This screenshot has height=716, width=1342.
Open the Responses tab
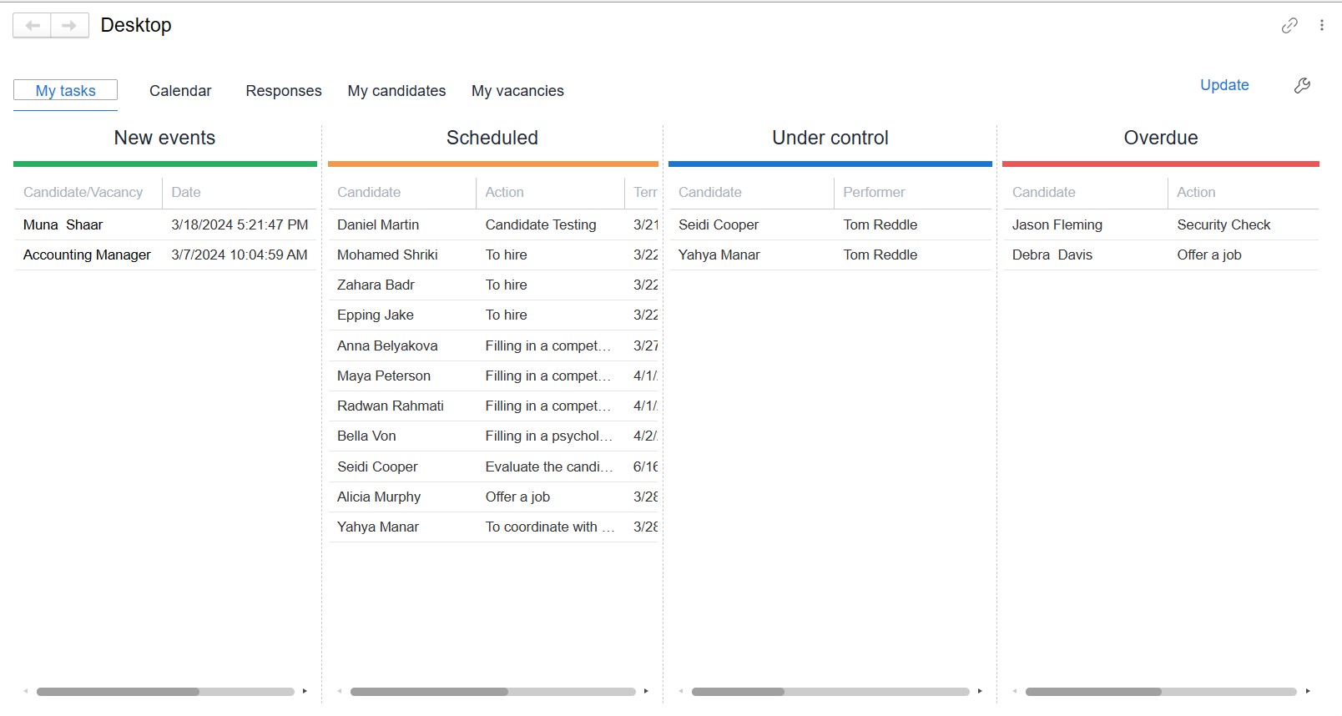283,91
